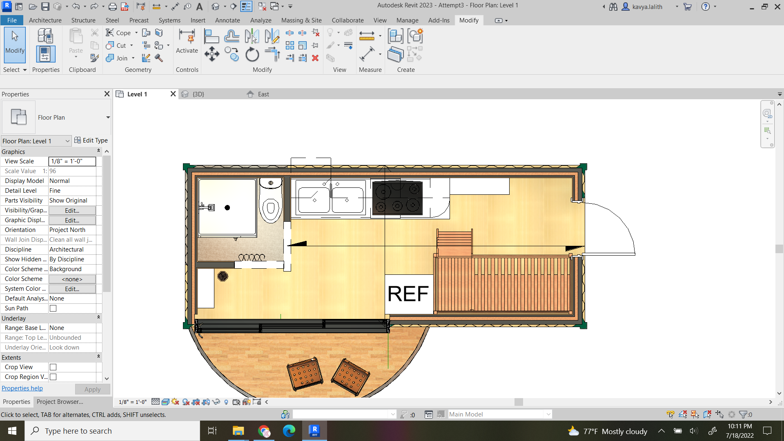Click the Edit Type button
The image size is (784, 441).
click(x=90, y=140)
